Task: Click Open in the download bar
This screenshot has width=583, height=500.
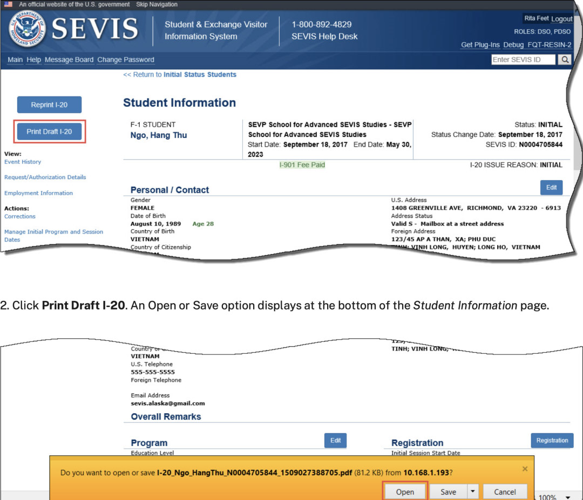Action: pyautogui.click(x=405, y=491)
